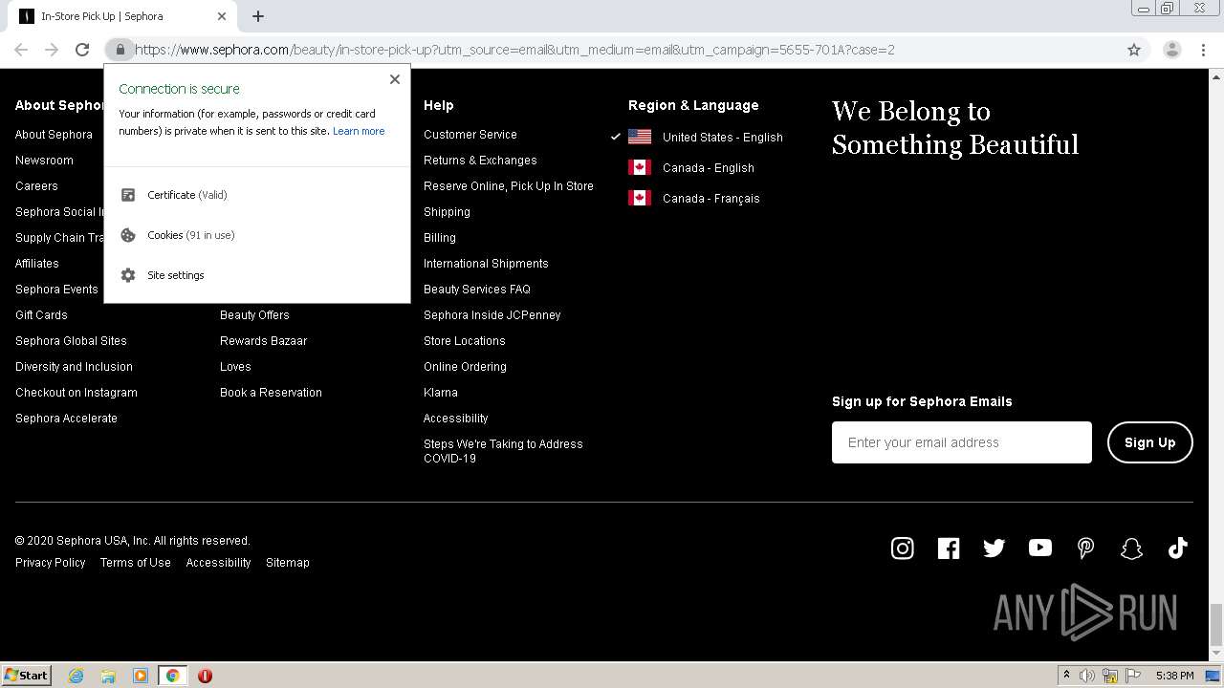Open the Chrome profile avatar
1224x688 pixels.
pyautogui.click(x=1172, y=50)
